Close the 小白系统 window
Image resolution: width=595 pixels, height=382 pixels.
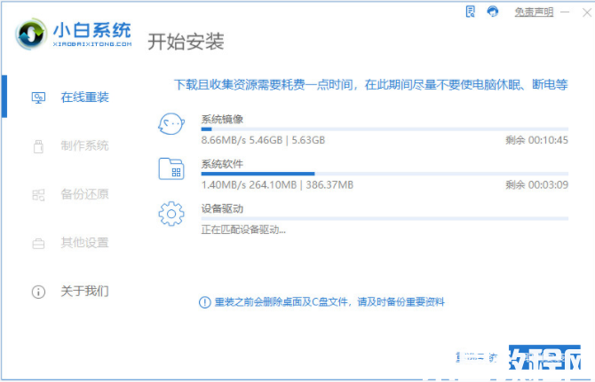587,12
